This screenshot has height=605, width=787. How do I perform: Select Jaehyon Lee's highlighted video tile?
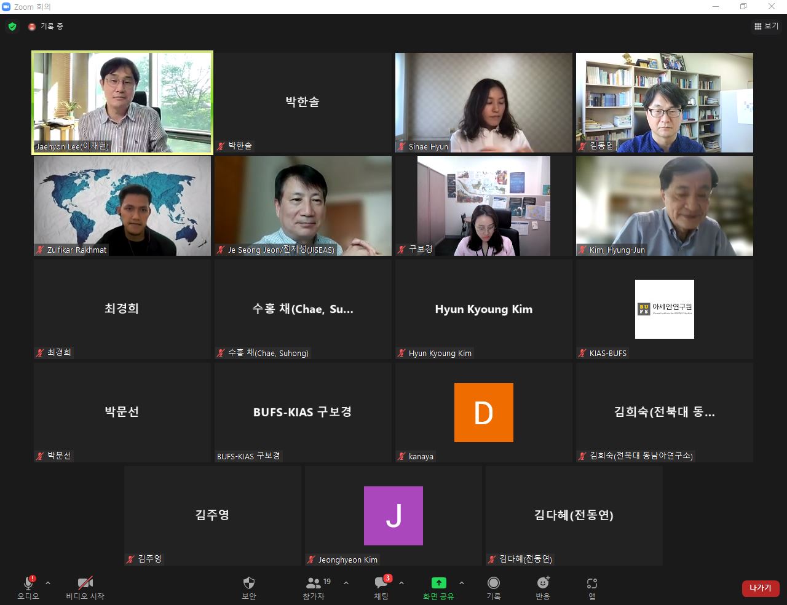122,102
